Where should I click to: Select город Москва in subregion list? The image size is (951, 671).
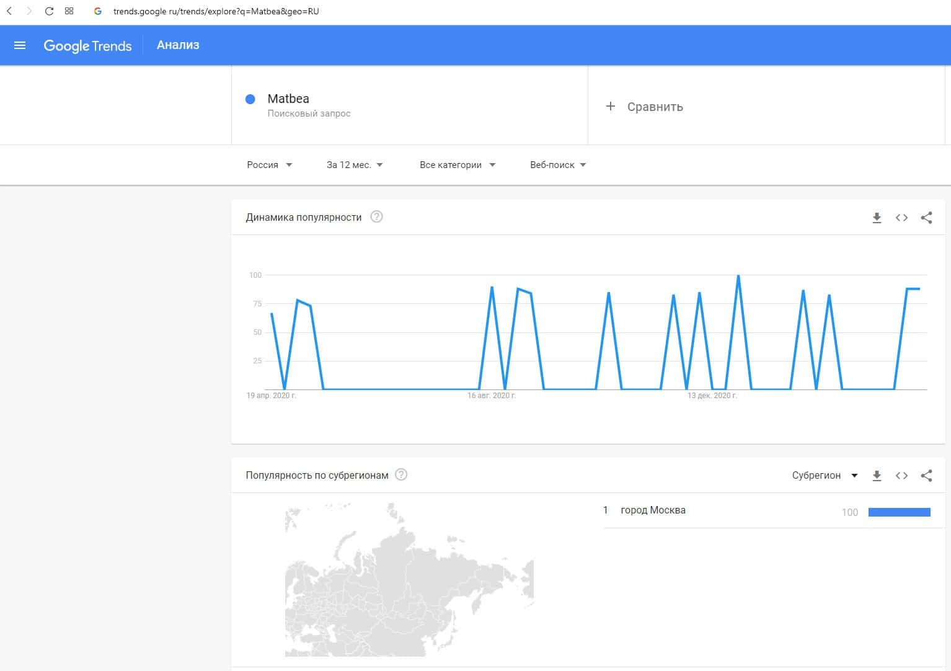point(653,510)
